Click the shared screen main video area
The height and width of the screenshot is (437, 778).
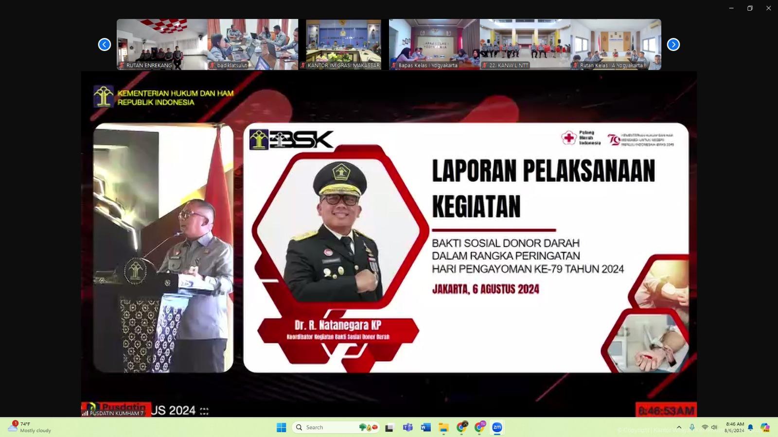(x=389, y=244)
